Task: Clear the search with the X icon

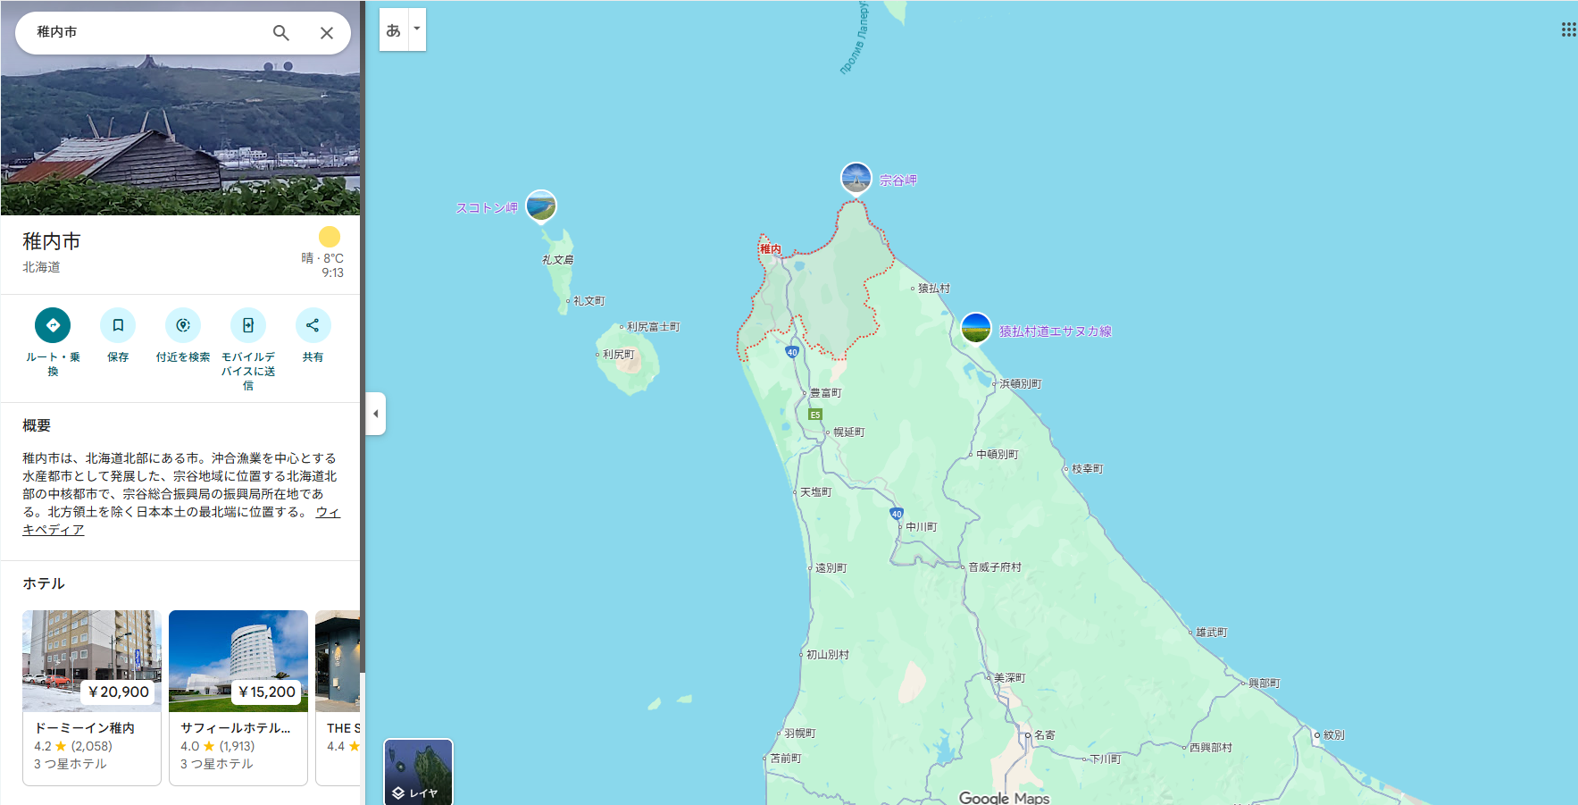Action: (327, 33)
